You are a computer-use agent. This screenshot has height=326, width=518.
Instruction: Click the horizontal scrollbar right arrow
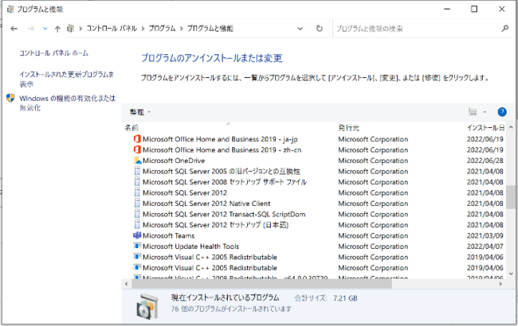tap(500, 284)
